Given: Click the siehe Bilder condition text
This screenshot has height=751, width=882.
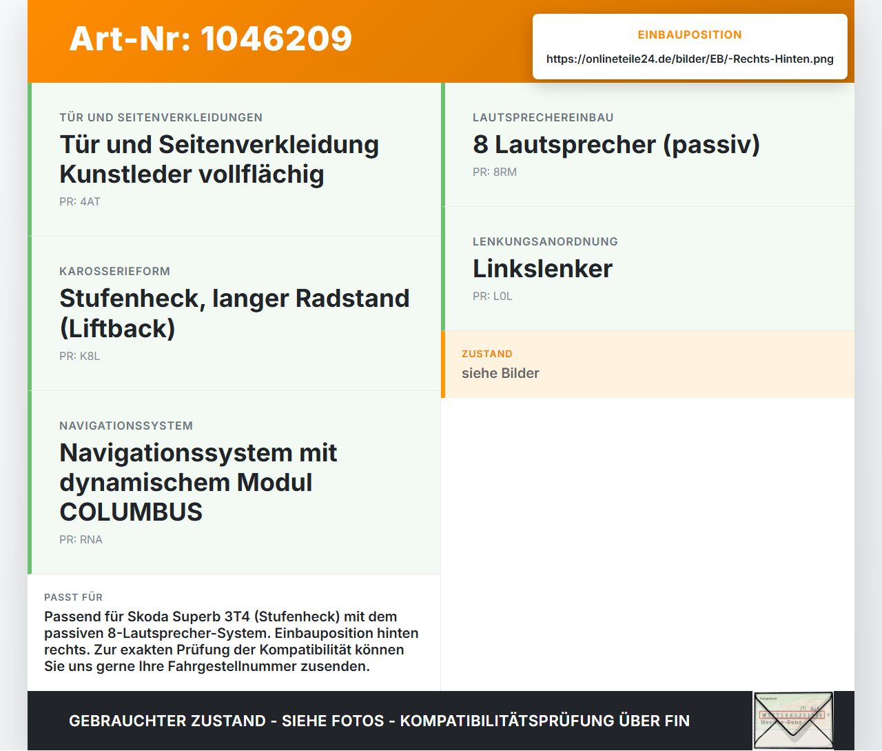Looking at the screenshot, I should pos(500,373).
